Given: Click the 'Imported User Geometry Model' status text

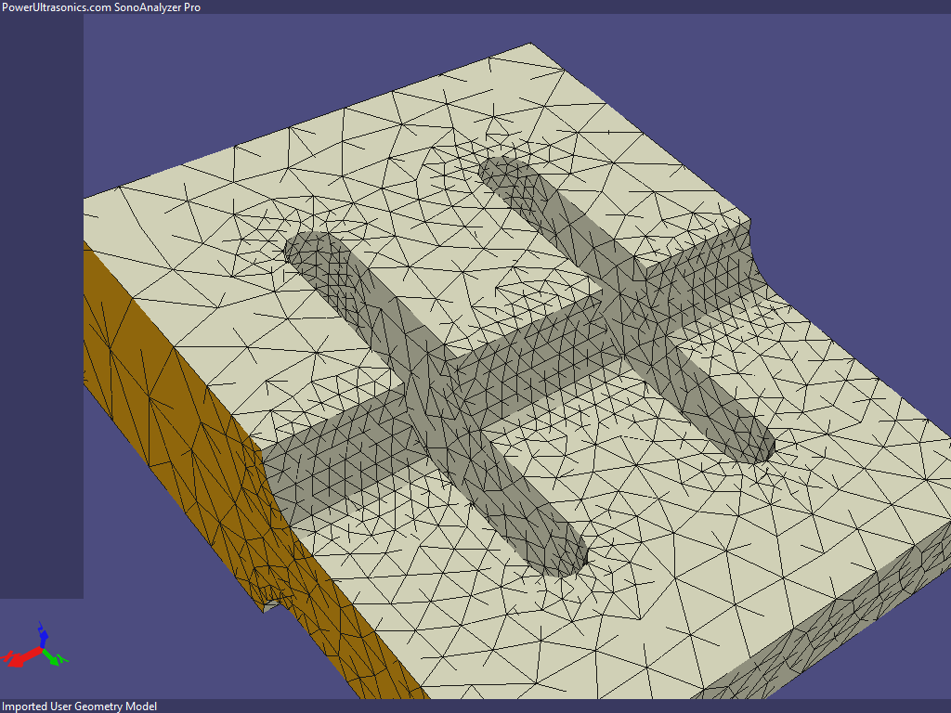Looking at the screenshot, I should point(80,707).
